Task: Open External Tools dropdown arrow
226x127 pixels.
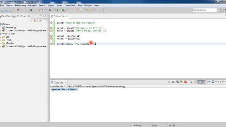Action: (67, 10)
